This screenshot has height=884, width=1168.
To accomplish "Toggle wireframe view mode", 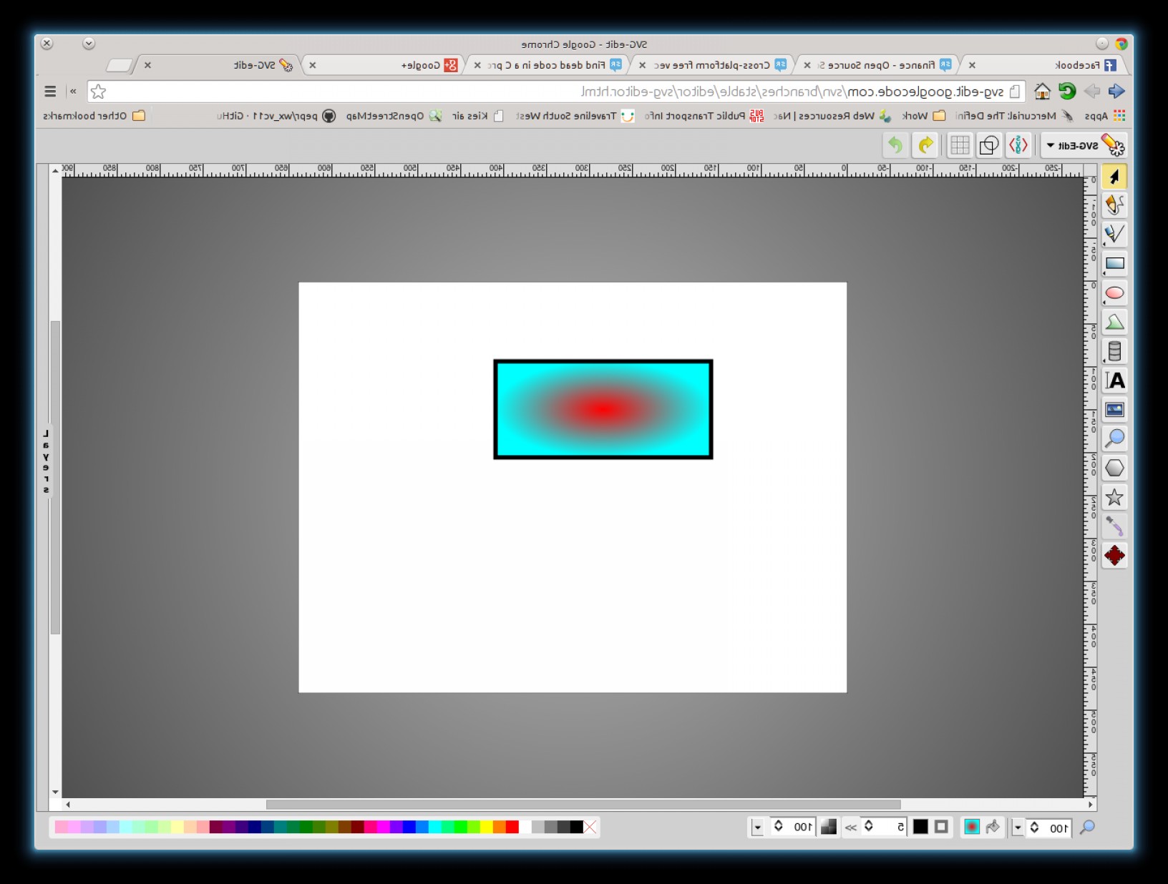I will 989,145.
